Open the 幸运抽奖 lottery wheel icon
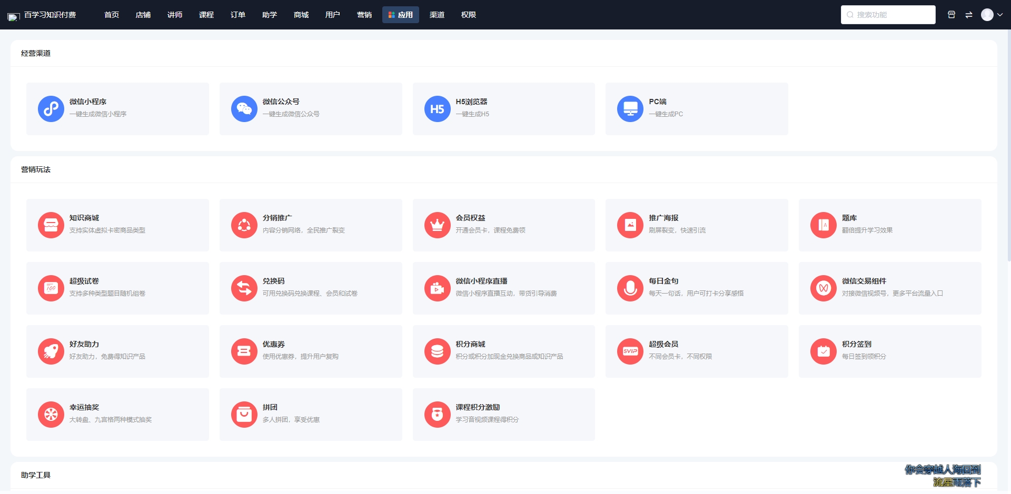The width and height of the screenshot is (1011, 494). click(x=51, y=415)
